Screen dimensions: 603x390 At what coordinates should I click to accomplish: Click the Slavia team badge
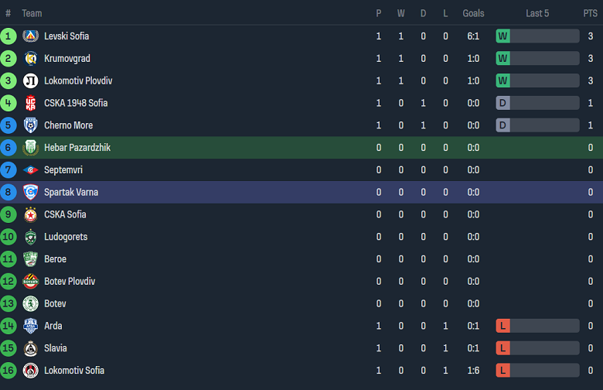[x=30, y=348]
